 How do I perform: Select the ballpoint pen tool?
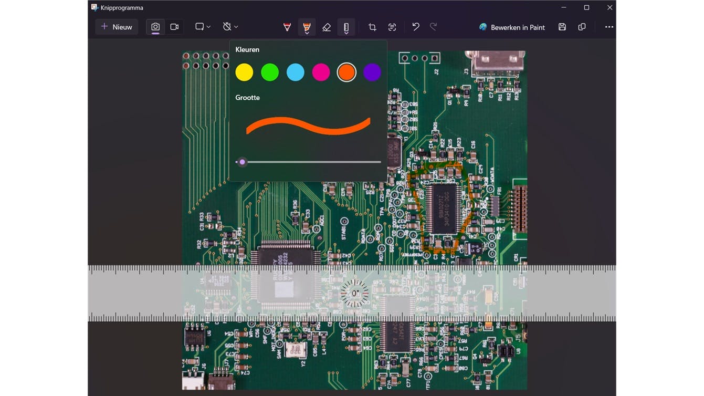tap(287, 27)
